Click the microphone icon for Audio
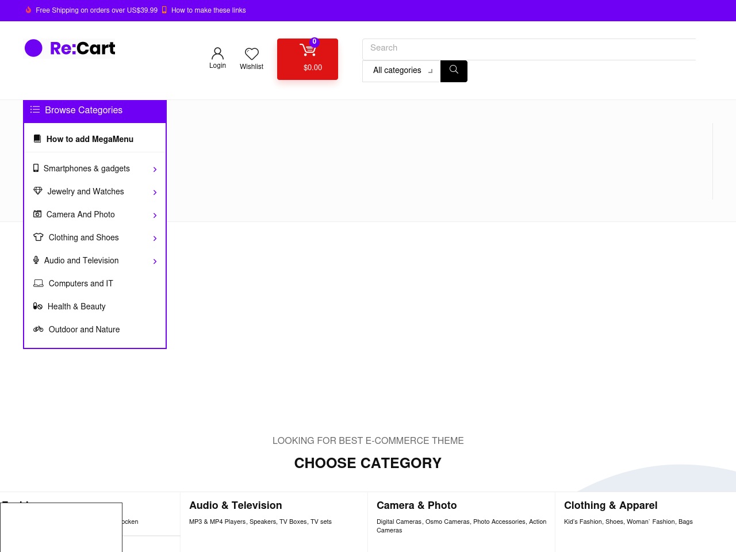Screen dimensions: 736x552 click(36, 260)
